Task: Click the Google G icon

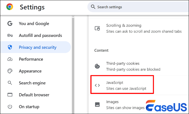Action: (x=10, y=24)
